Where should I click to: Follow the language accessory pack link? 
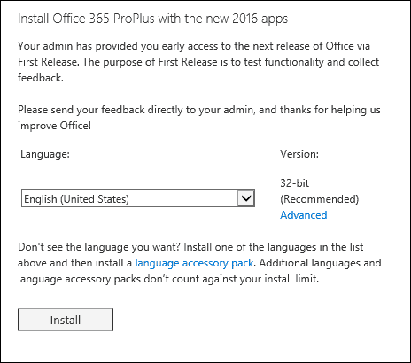point(194,263)
